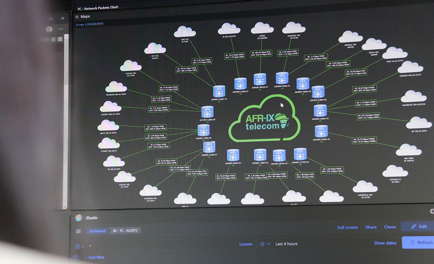Select the ASR1002-OGD01-01 router node

point(321,131)
